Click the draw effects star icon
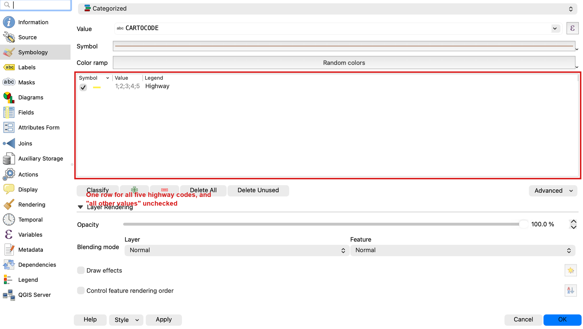 pos(570,270)
